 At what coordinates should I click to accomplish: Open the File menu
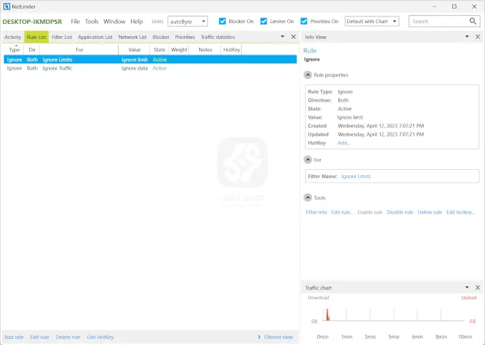point(75,21)
